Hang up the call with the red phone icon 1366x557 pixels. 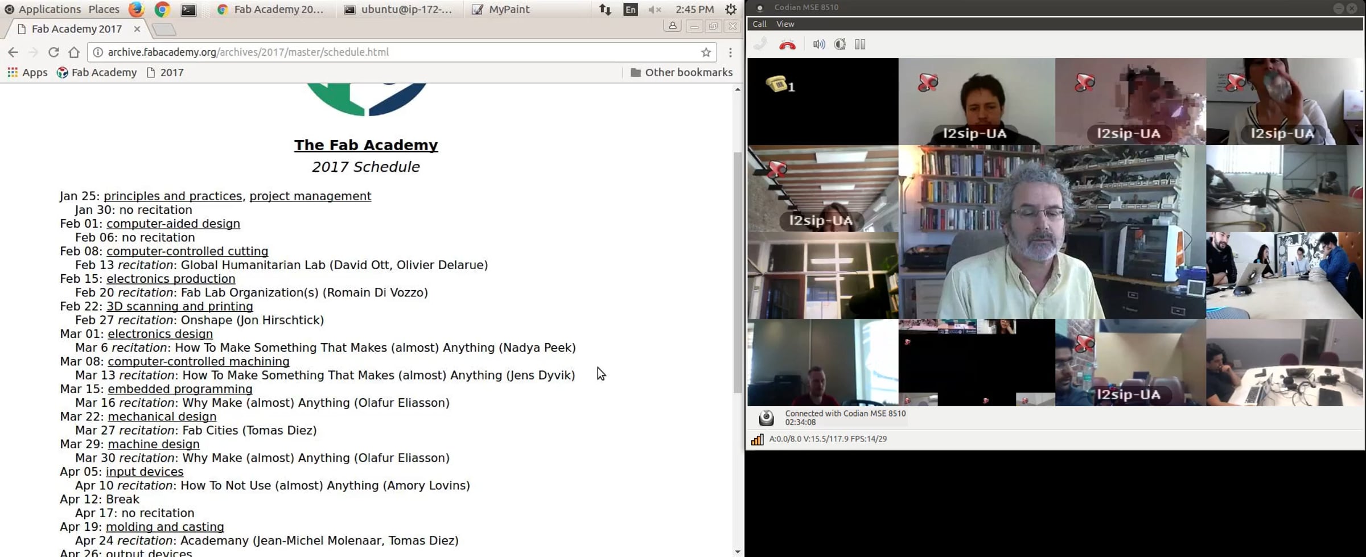[787, 44]
